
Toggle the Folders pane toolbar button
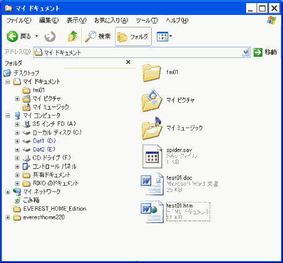pyautogui.click(x=133, y=36)
